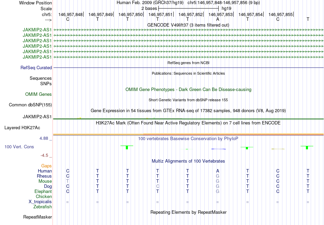Click the Gaps row label
Image resolution: width=324 pixels, height=225 pixels.
[x=46, y=166]
